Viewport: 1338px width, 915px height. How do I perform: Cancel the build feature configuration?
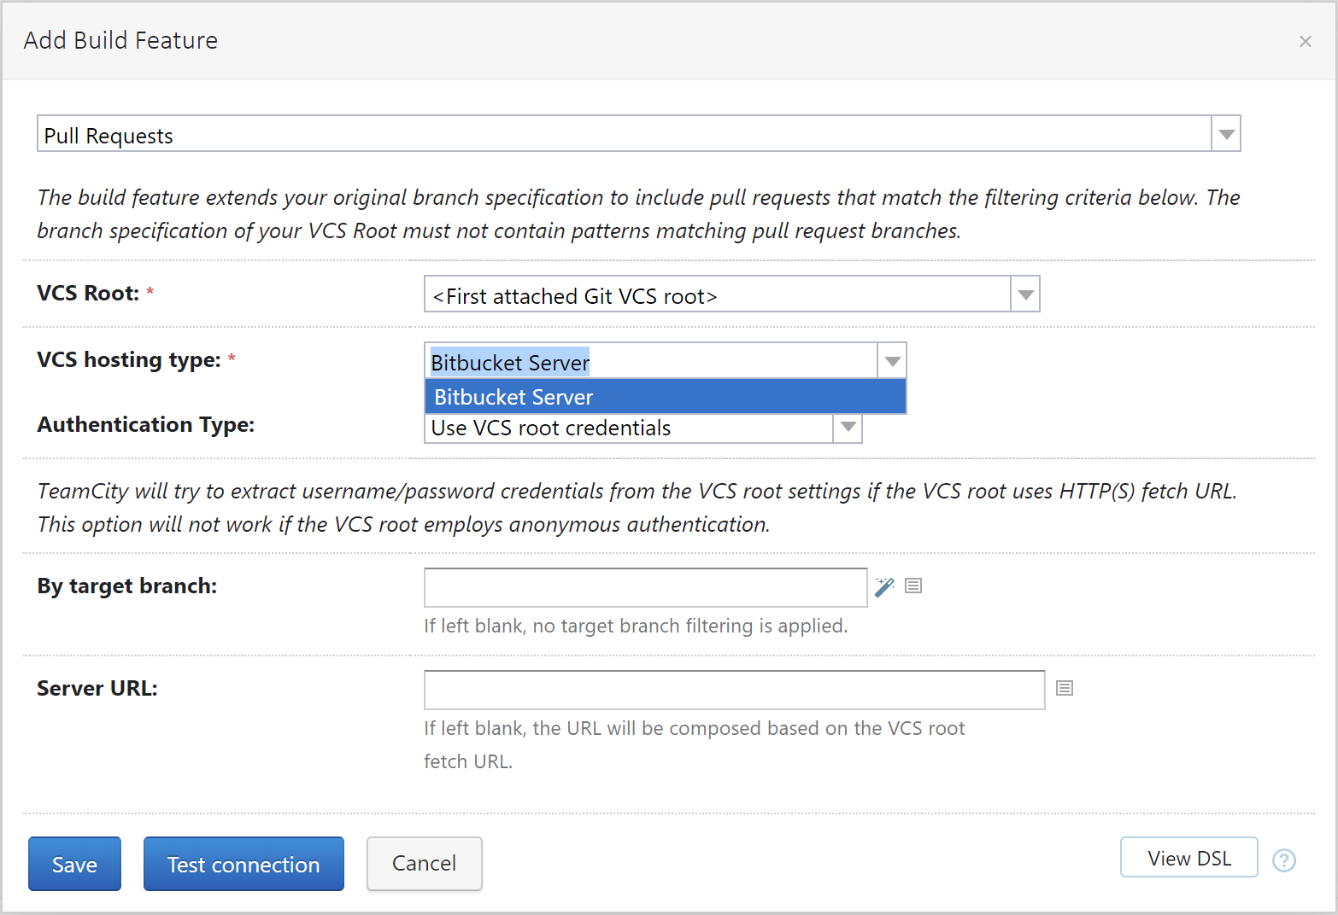point(425,864)
